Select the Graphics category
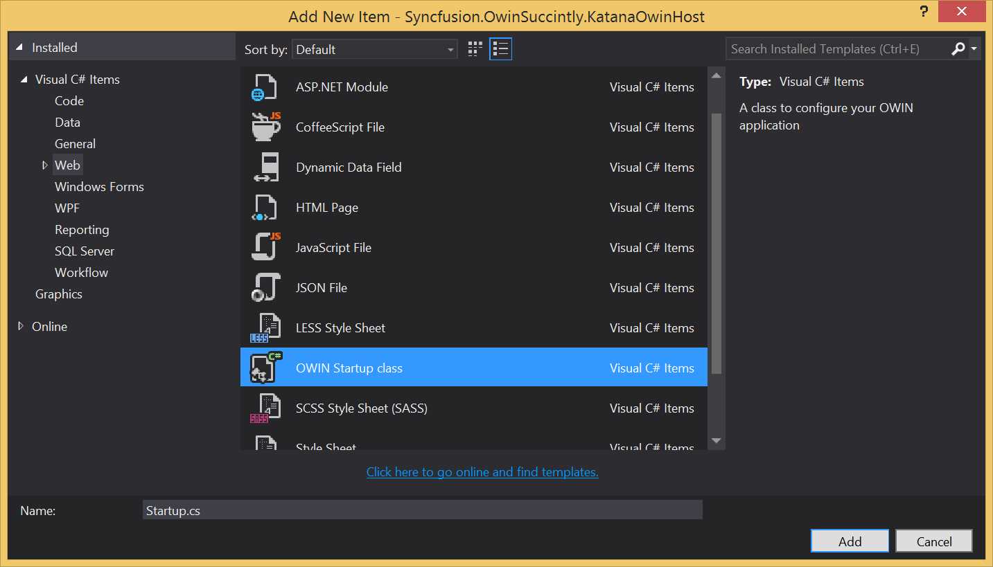This screenshot has height=567, width=993. tap(59, 294)
